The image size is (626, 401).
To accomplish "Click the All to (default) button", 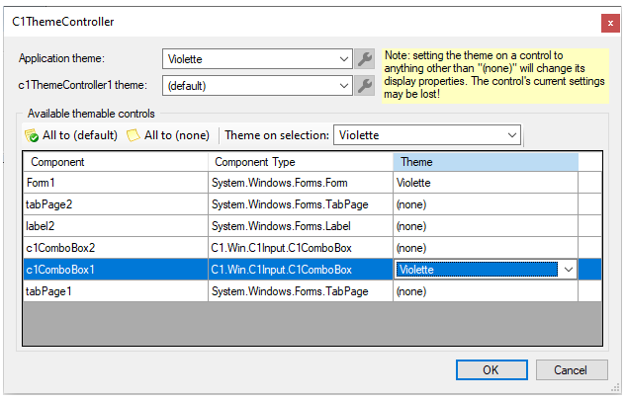I will 71,134.
